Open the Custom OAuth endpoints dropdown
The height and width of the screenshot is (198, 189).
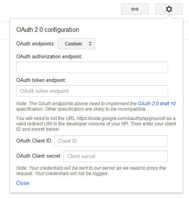coord(76,44)
